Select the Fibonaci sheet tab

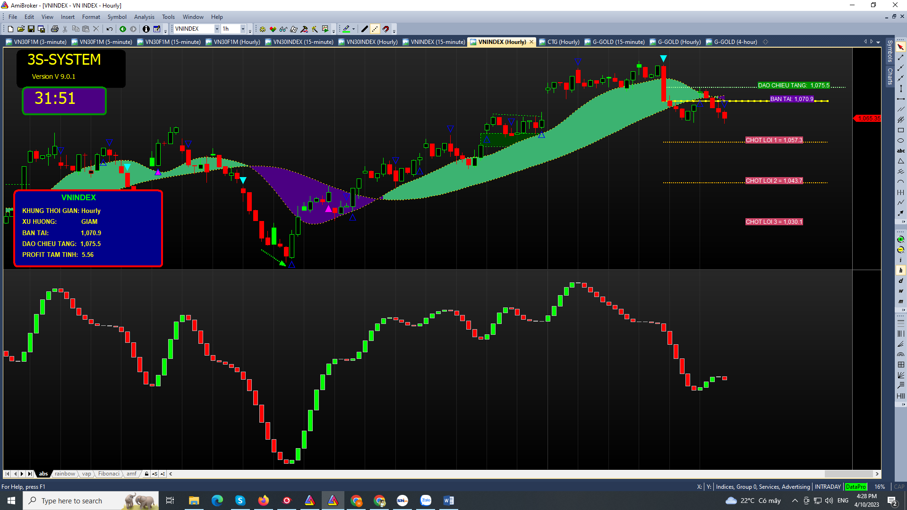(x=109, y=474)
